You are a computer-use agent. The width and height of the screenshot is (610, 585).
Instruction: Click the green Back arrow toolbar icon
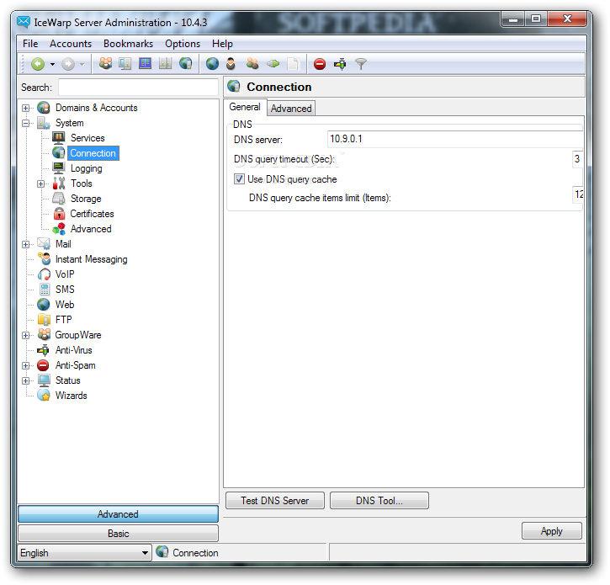click(x=38, y=64)
